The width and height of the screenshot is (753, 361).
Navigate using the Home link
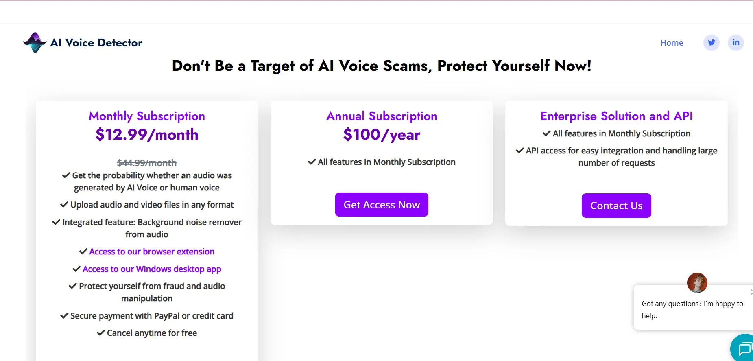[672, 42]
